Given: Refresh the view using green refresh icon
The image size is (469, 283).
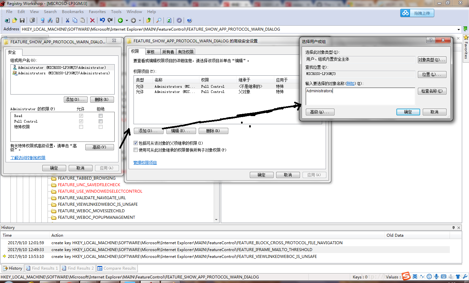Looking at the screenshot, I should point(169,21).
